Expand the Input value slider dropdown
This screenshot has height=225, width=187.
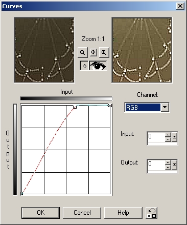(174, 137)
